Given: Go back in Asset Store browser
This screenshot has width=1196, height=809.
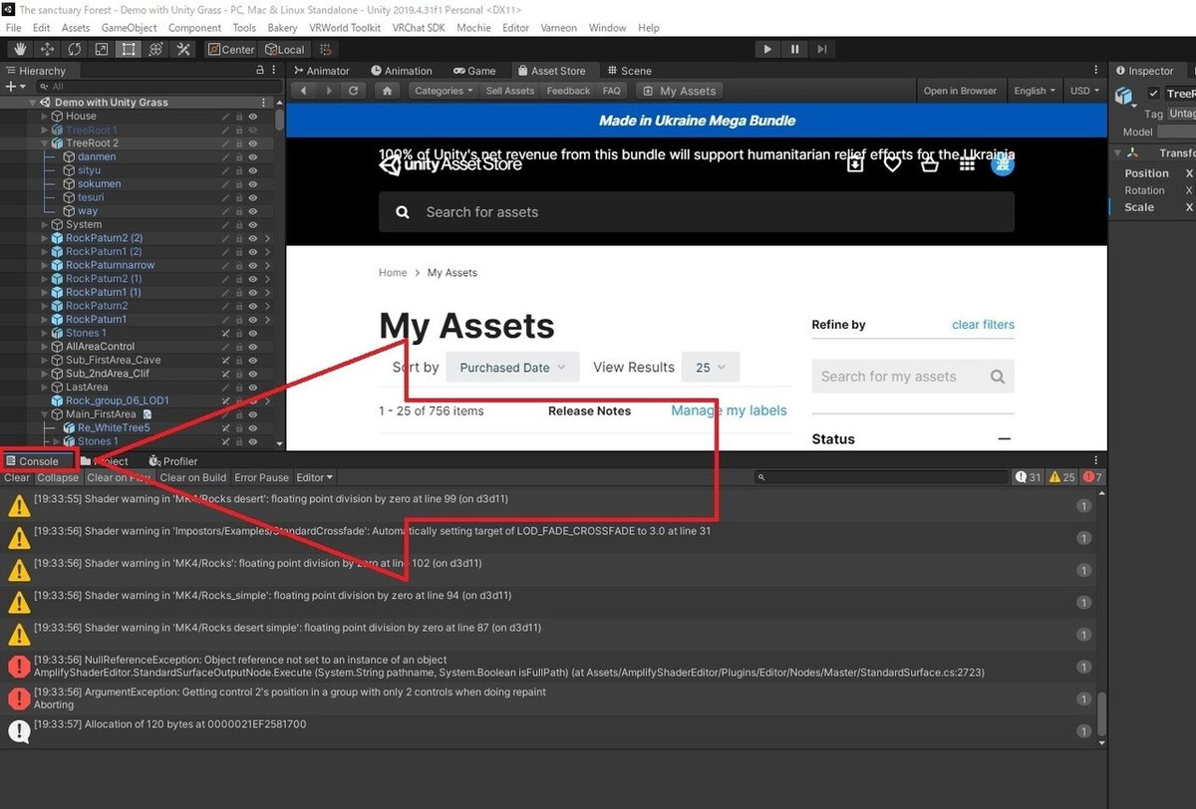Looking at the screenshot, I should click(303, 91).
